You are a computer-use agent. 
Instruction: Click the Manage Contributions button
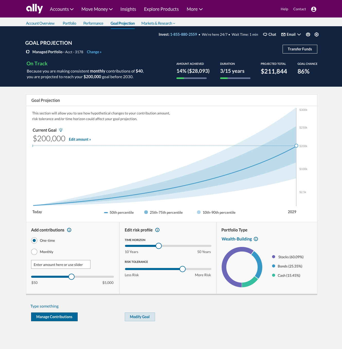pos(54,317)
